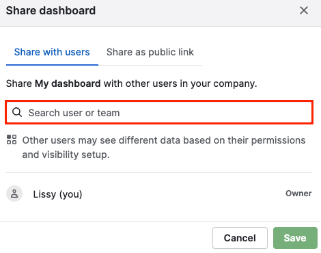Click the permissions and visibility setup note
This screenshot has width=321, height=253.
pos(164,148)
